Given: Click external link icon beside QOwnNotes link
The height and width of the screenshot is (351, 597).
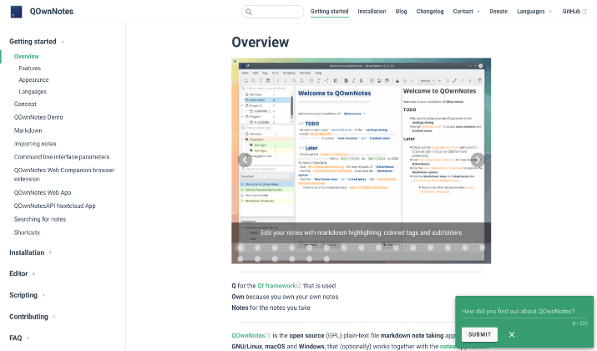Looking at the screenshot, I should 268,335.
